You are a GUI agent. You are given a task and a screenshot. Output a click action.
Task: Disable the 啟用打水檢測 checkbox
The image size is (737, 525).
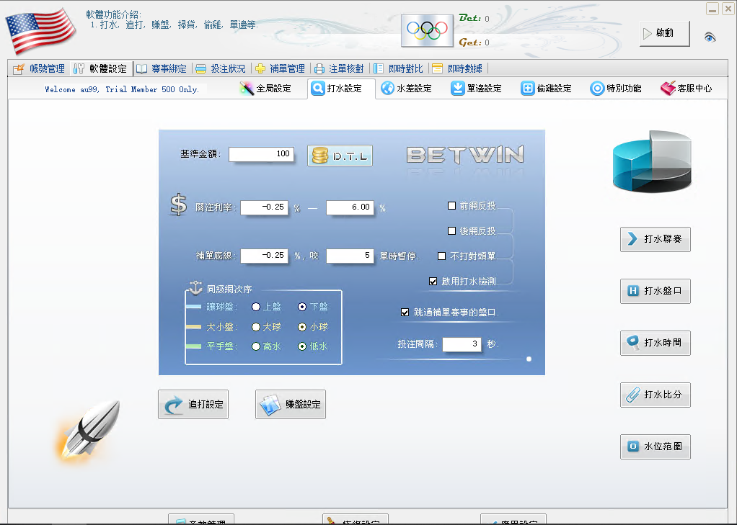click(x=434, y=281)
